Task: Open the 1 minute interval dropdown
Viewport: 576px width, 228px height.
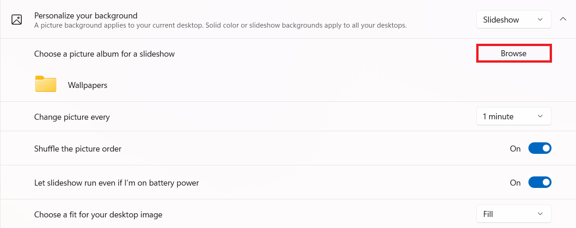Action: [x=513, y=117]
